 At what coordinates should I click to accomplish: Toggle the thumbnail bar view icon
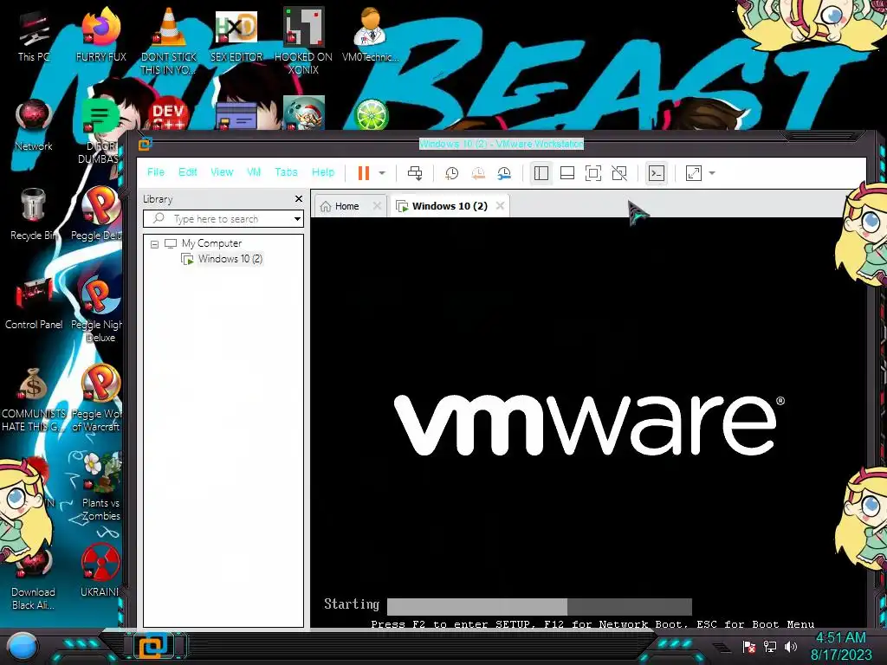pyautogui.click(x=567, y=173)
